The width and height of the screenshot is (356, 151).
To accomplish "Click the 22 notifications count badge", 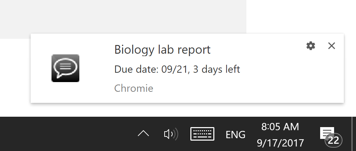I will click(333, 140).
